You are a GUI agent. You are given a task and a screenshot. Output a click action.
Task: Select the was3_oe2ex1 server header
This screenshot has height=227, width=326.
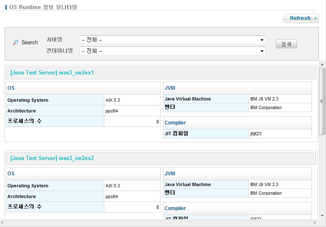pyautogui.click(x=52, y=73)
